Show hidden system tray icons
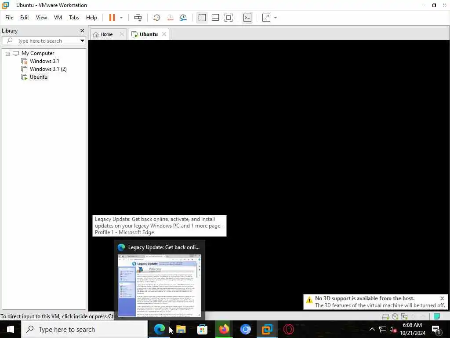 [372, 329]
